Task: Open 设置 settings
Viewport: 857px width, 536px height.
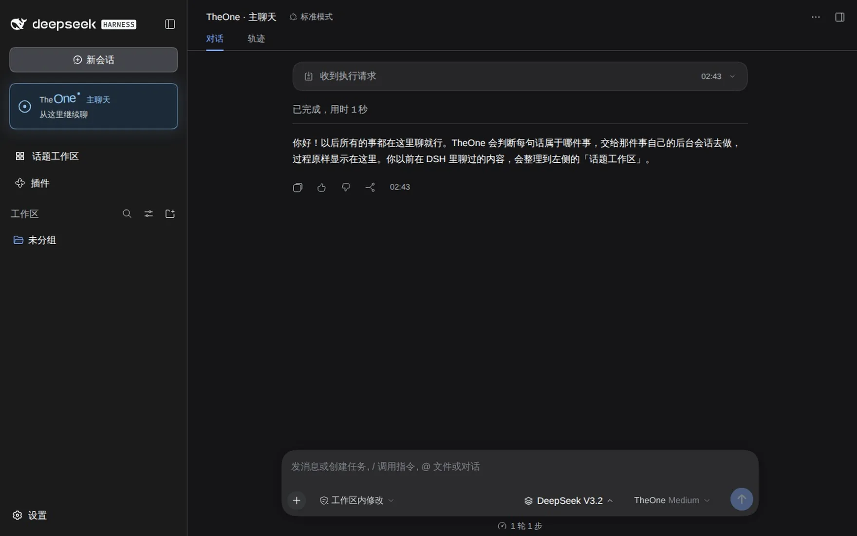Action: 30,516
